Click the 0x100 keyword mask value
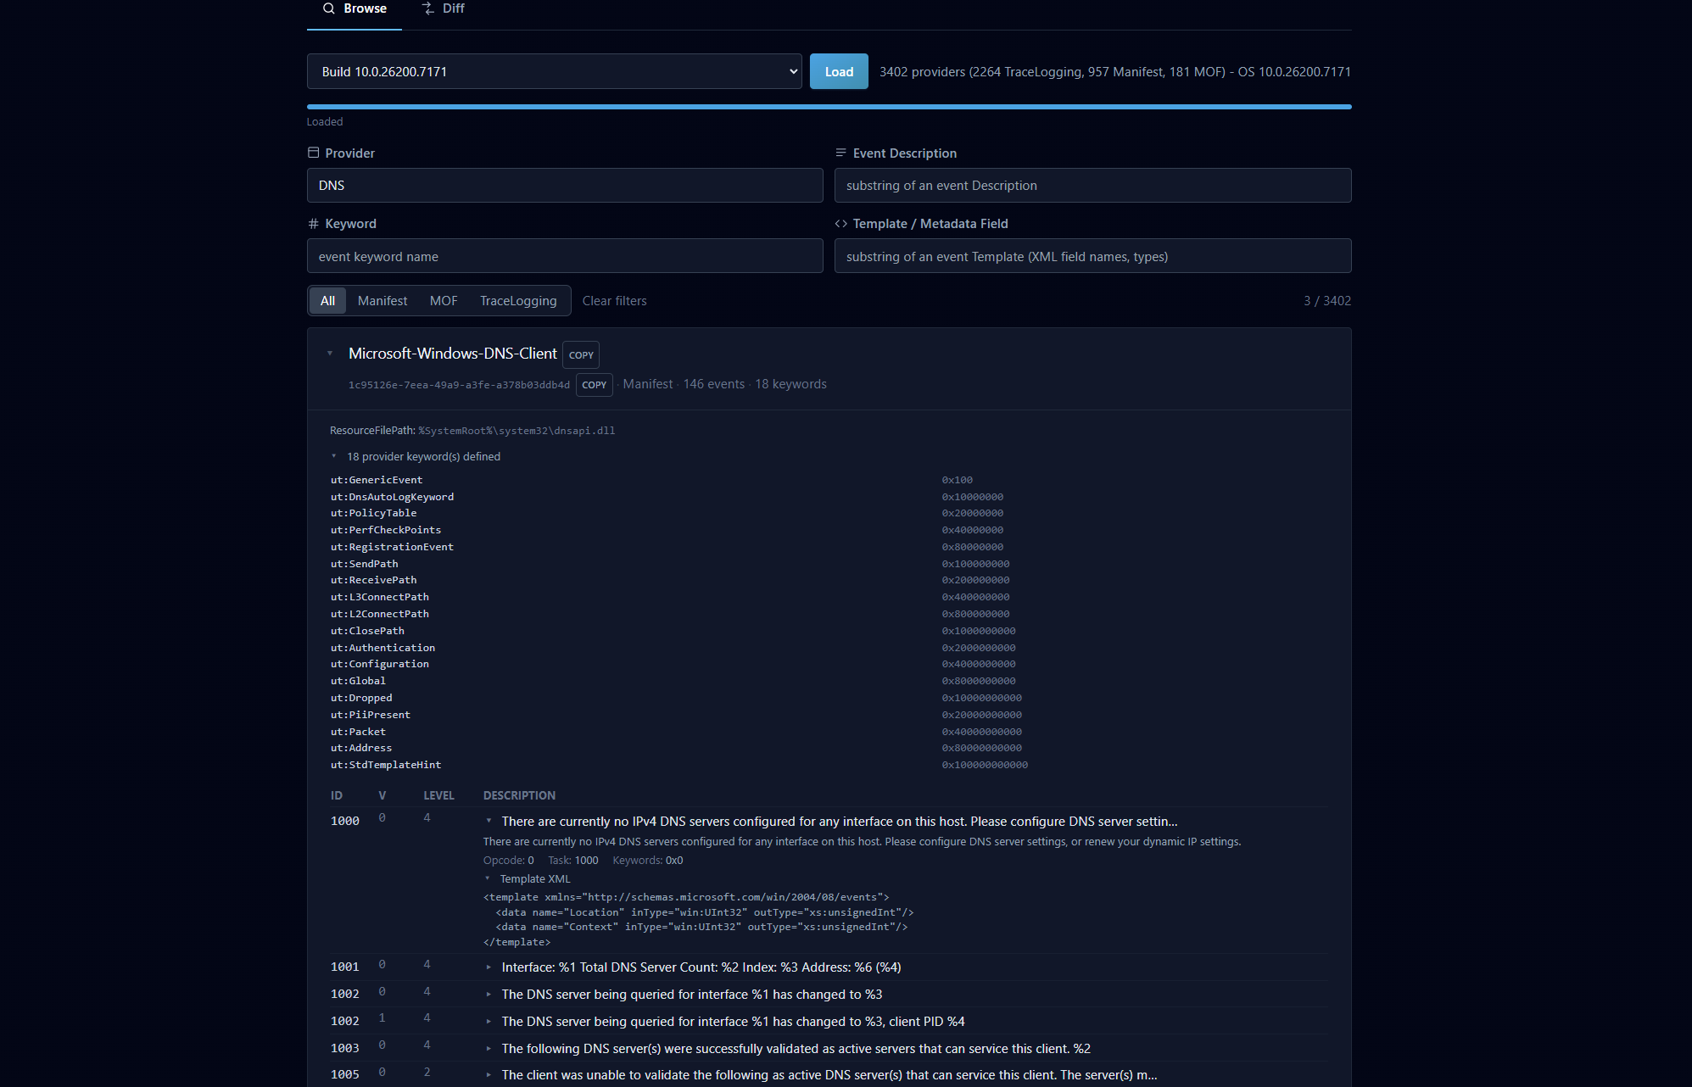Viewport: 1692px width, 1087px height. click(x=958, y=480)
